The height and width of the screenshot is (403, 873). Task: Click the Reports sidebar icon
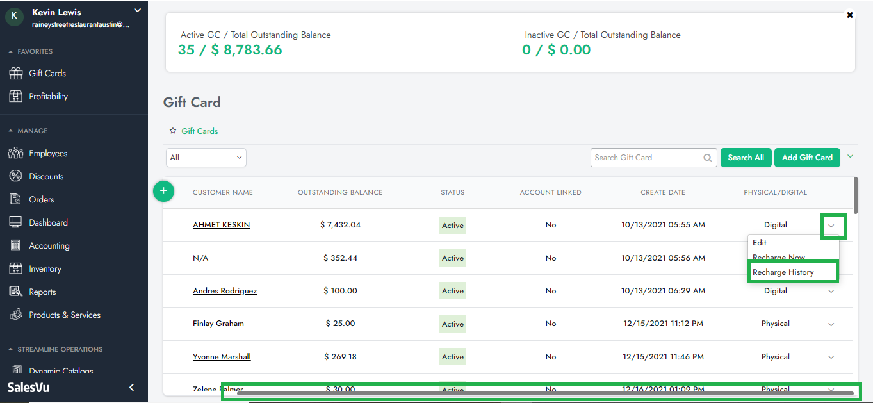pos(16,292)
